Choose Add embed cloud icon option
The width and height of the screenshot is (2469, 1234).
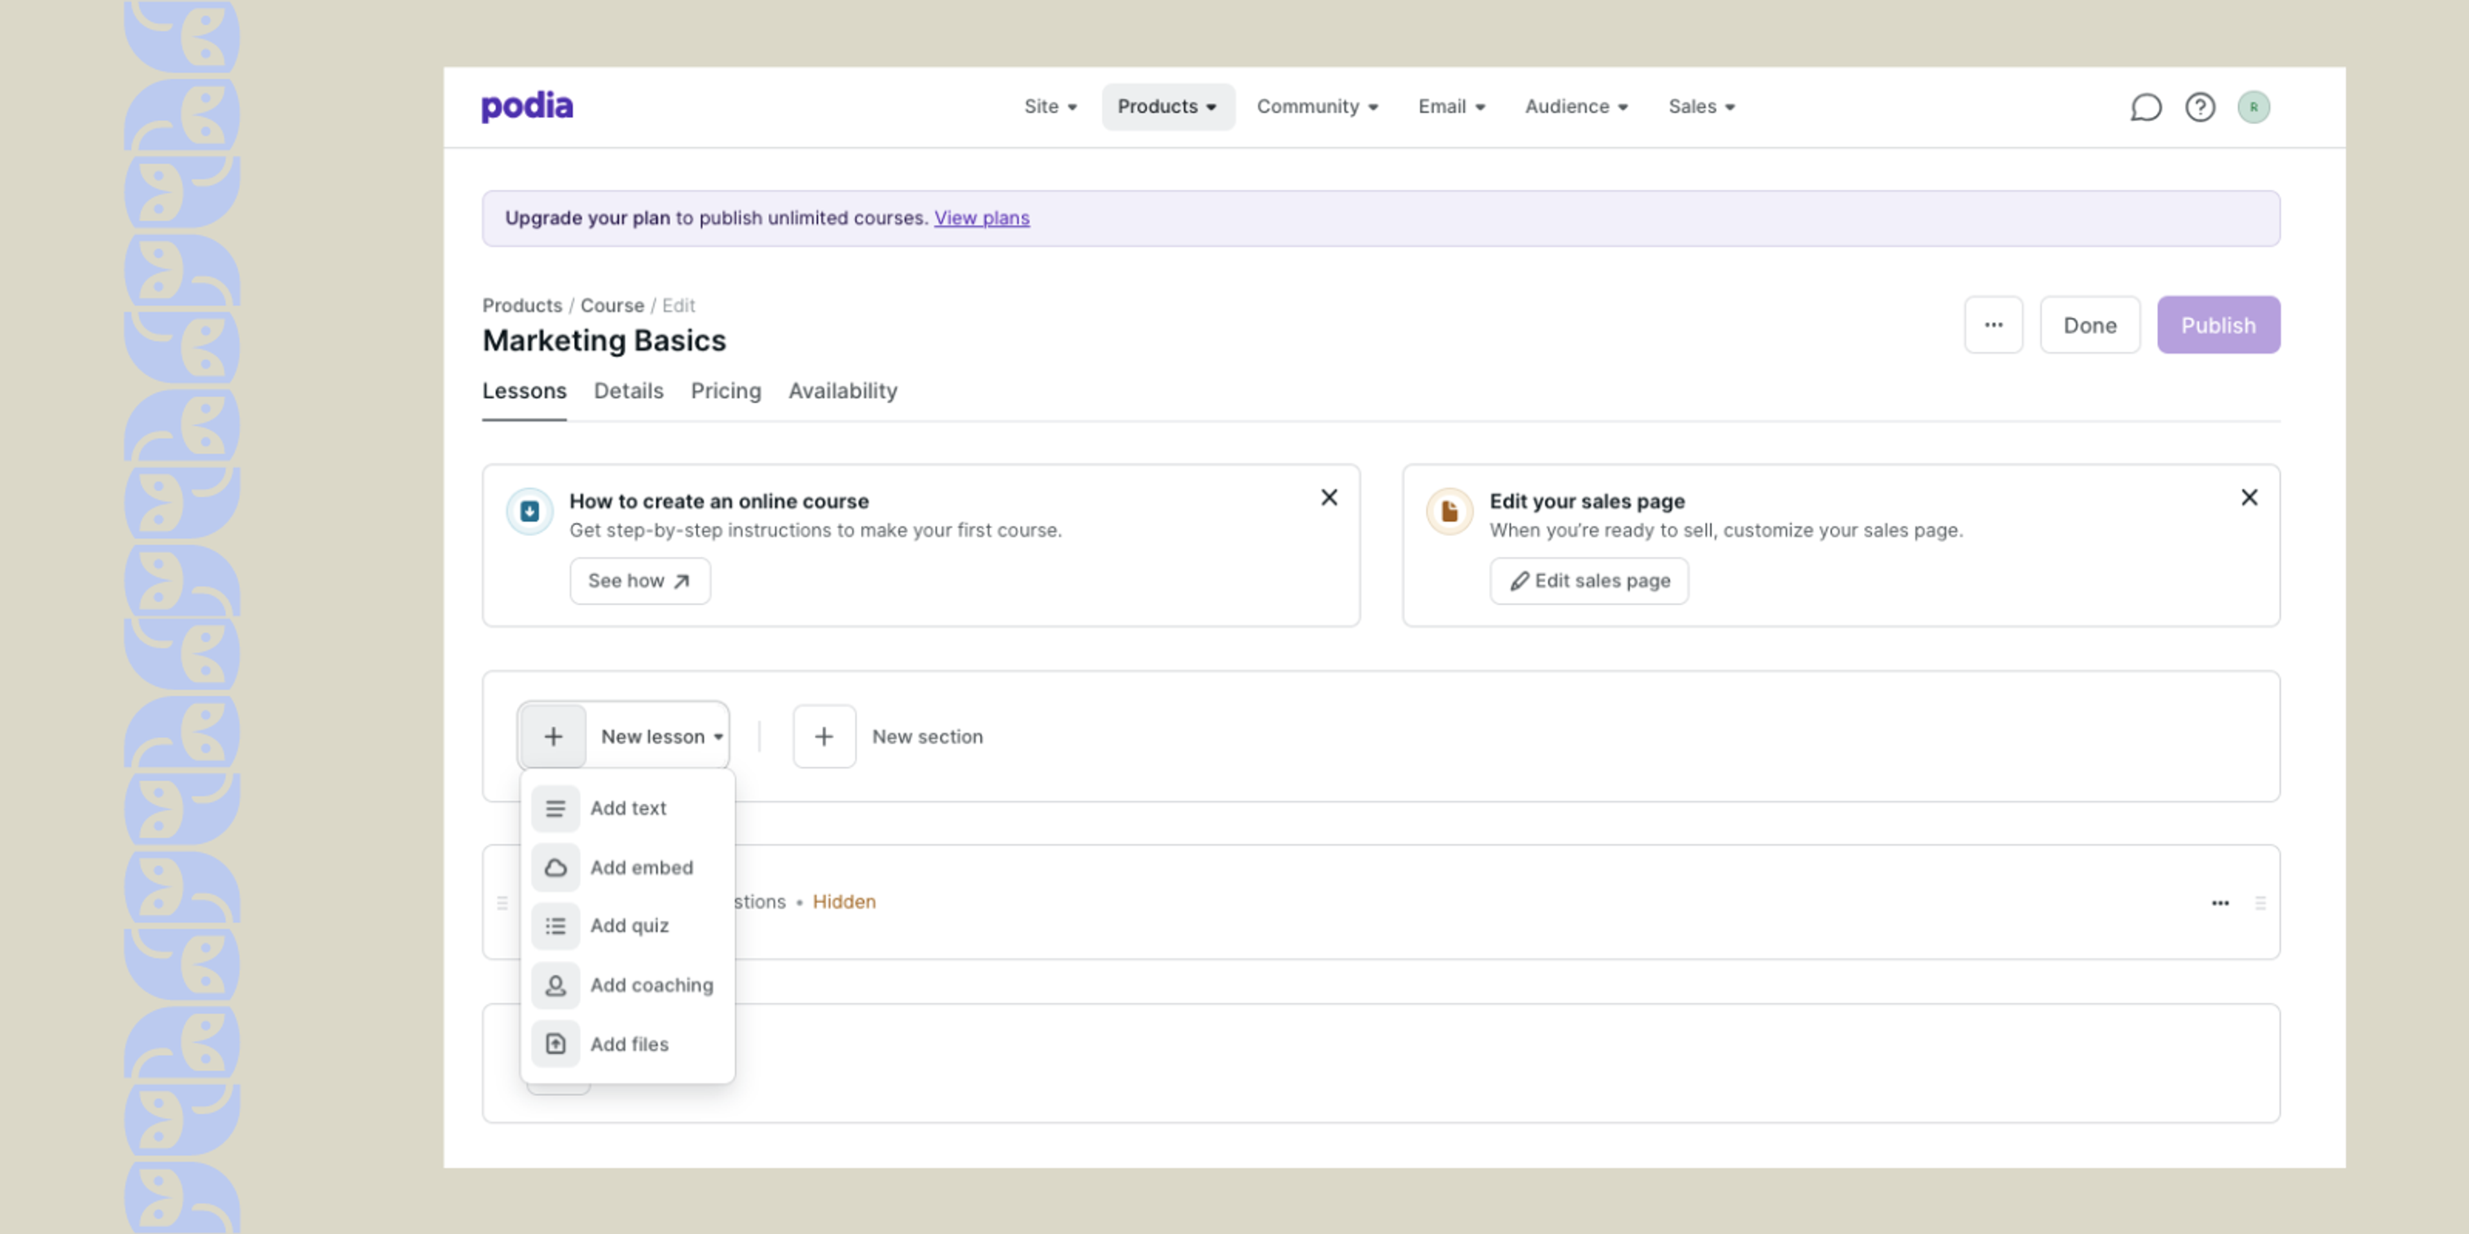tap(556, 868)
